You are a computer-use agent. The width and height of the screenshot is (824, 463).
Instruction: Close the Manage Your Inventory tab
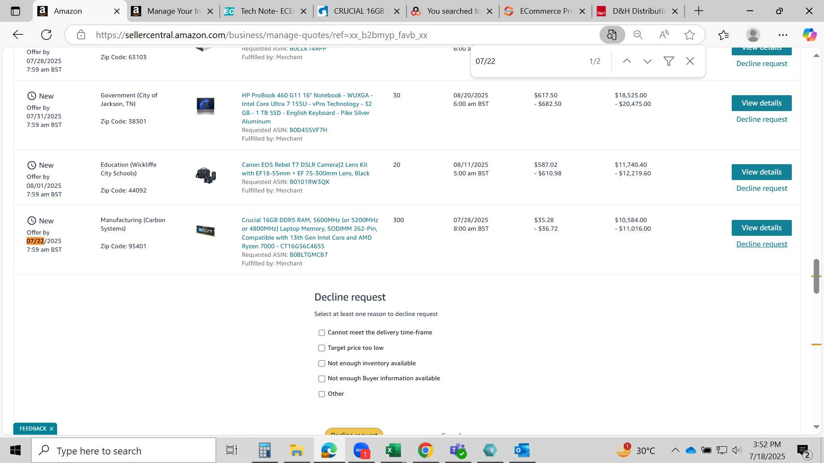tap(210, 12)
